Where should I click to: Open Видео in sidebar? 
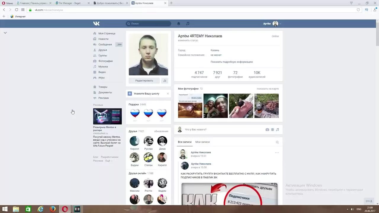pyautogui.click(x=102, y=72)
